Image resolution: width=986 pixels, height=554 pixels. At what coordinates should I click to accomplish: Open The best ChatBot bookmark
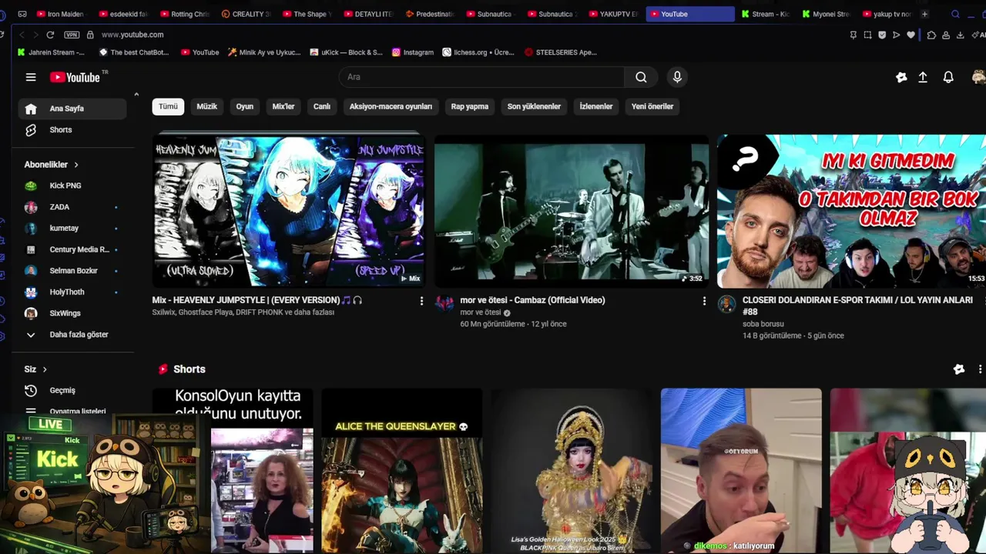134,52
